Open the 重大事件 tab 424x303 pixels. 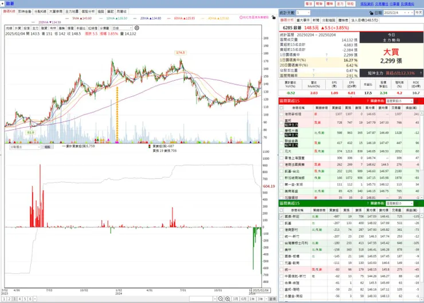[x=303, y=20]
